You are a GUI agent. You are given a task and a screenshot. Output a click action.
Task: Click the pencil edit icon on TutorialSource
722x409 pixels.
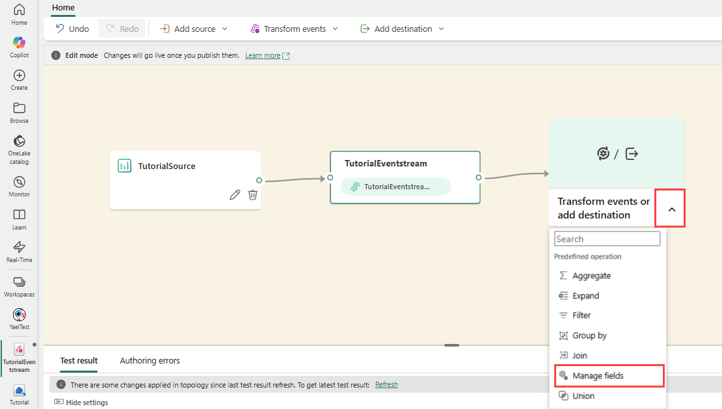click(235, 194)
